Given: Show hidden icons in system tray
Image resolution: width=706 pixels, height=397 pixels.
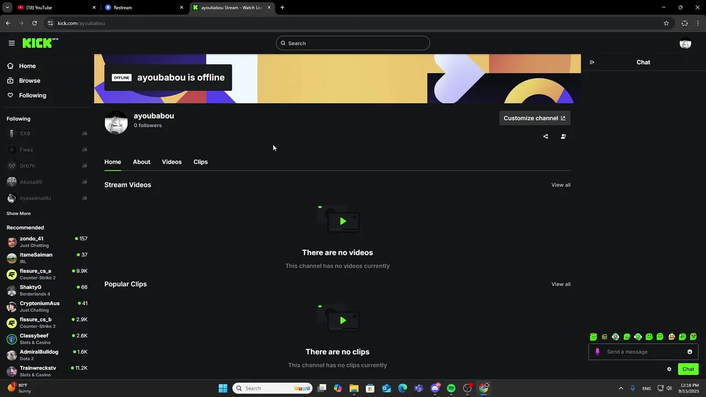Looking at the screenshot, I should coord(621,388).
